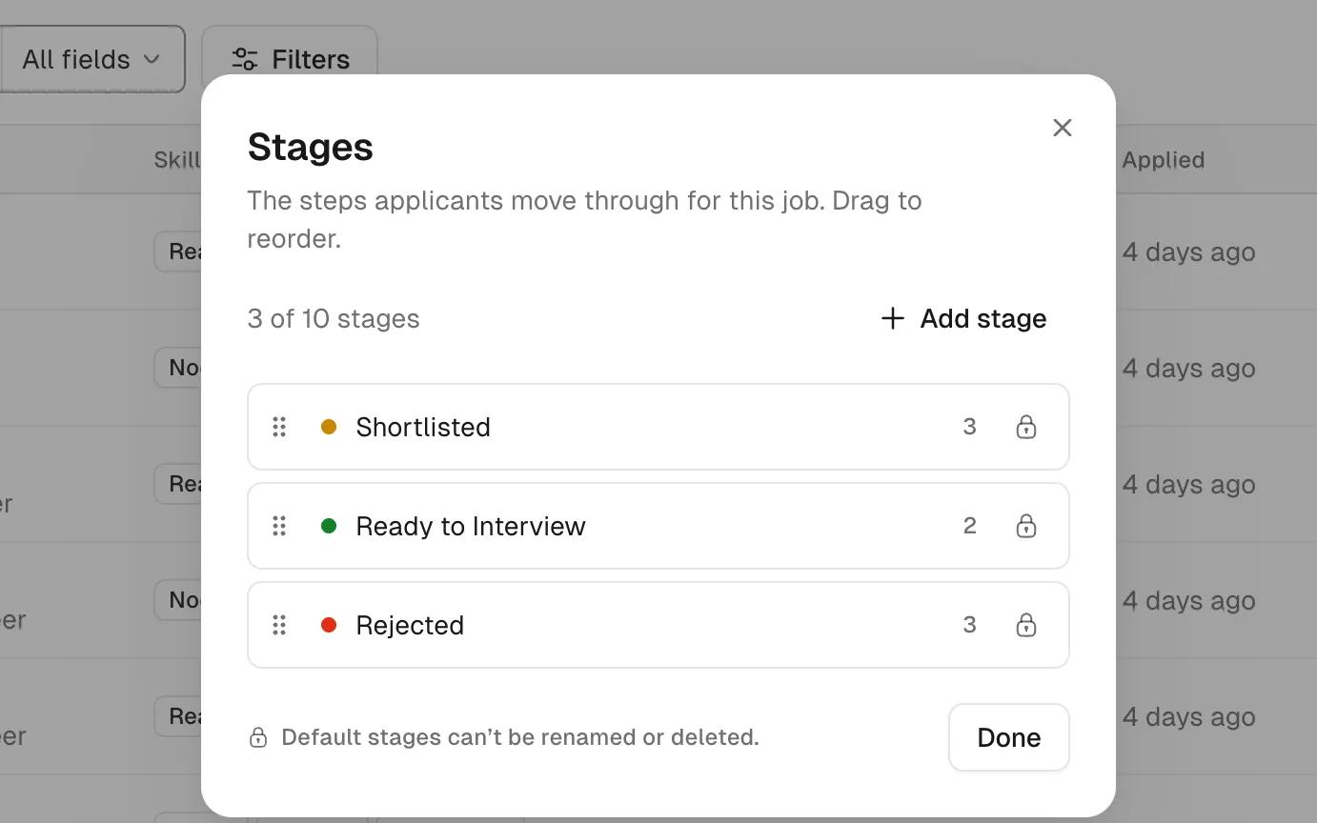The height and width of the screenshot is (823, 1317).
Task: Click the lock icon on Shortlisted row
Action: (1025, 427)
